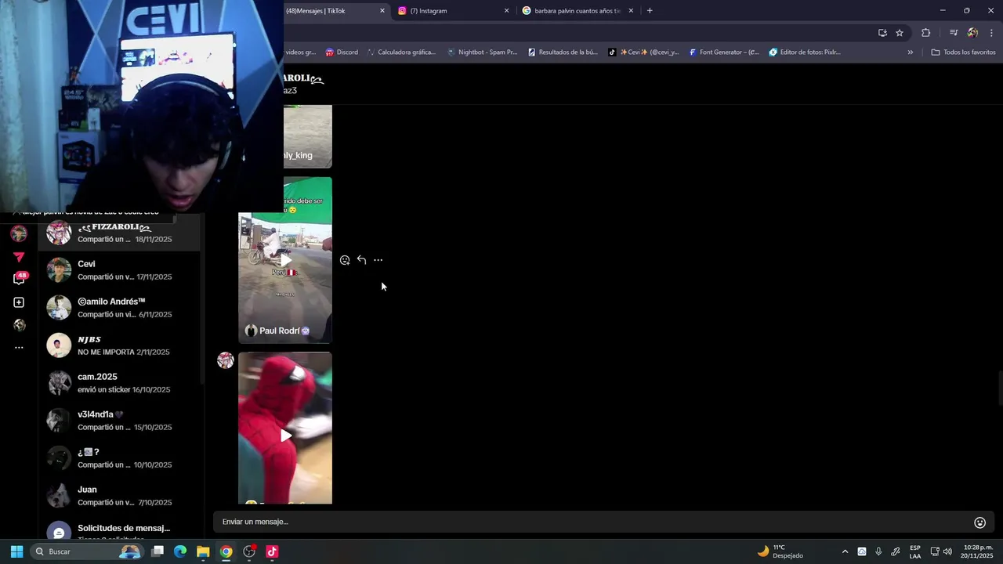
Task: Close the barbara palvin search tab
Action: [x=631, y=11]
